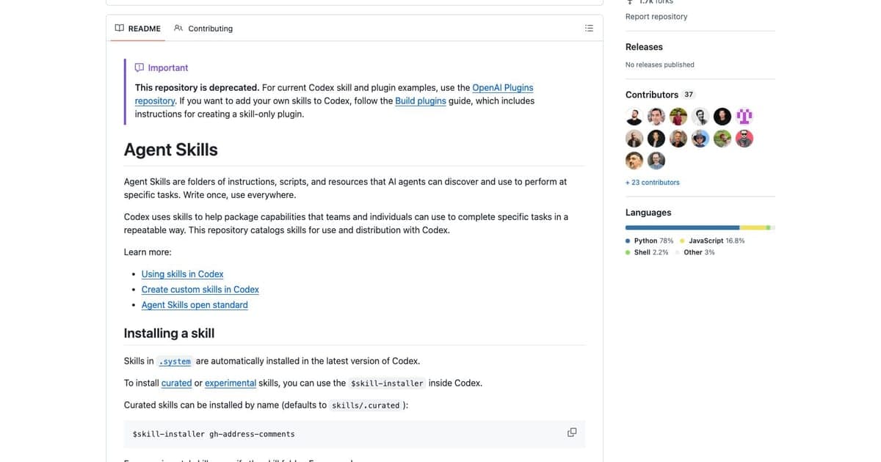881x462 pixels.
Task: Click 'No releases published' text
Action: click(x=660, y=65)
